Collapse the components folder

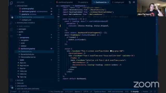coord(24,37)
